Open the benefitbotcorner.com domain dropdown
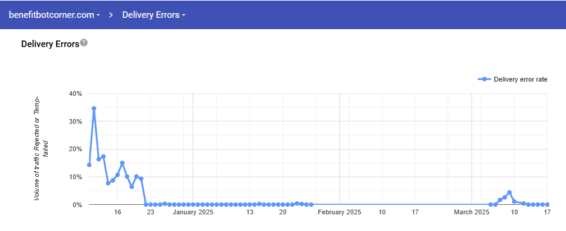Viewport: 566px width, 231px height. [54, 15]
